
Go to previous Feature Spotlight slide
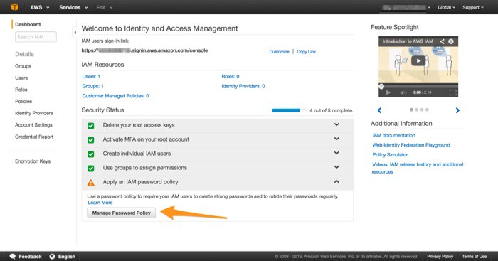click(379, 110)
